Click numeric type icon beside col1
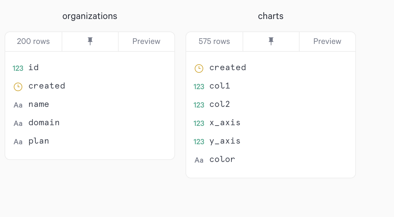Image resolution: width=394 pixels, height=217 pixels. [x=199, y=87]
